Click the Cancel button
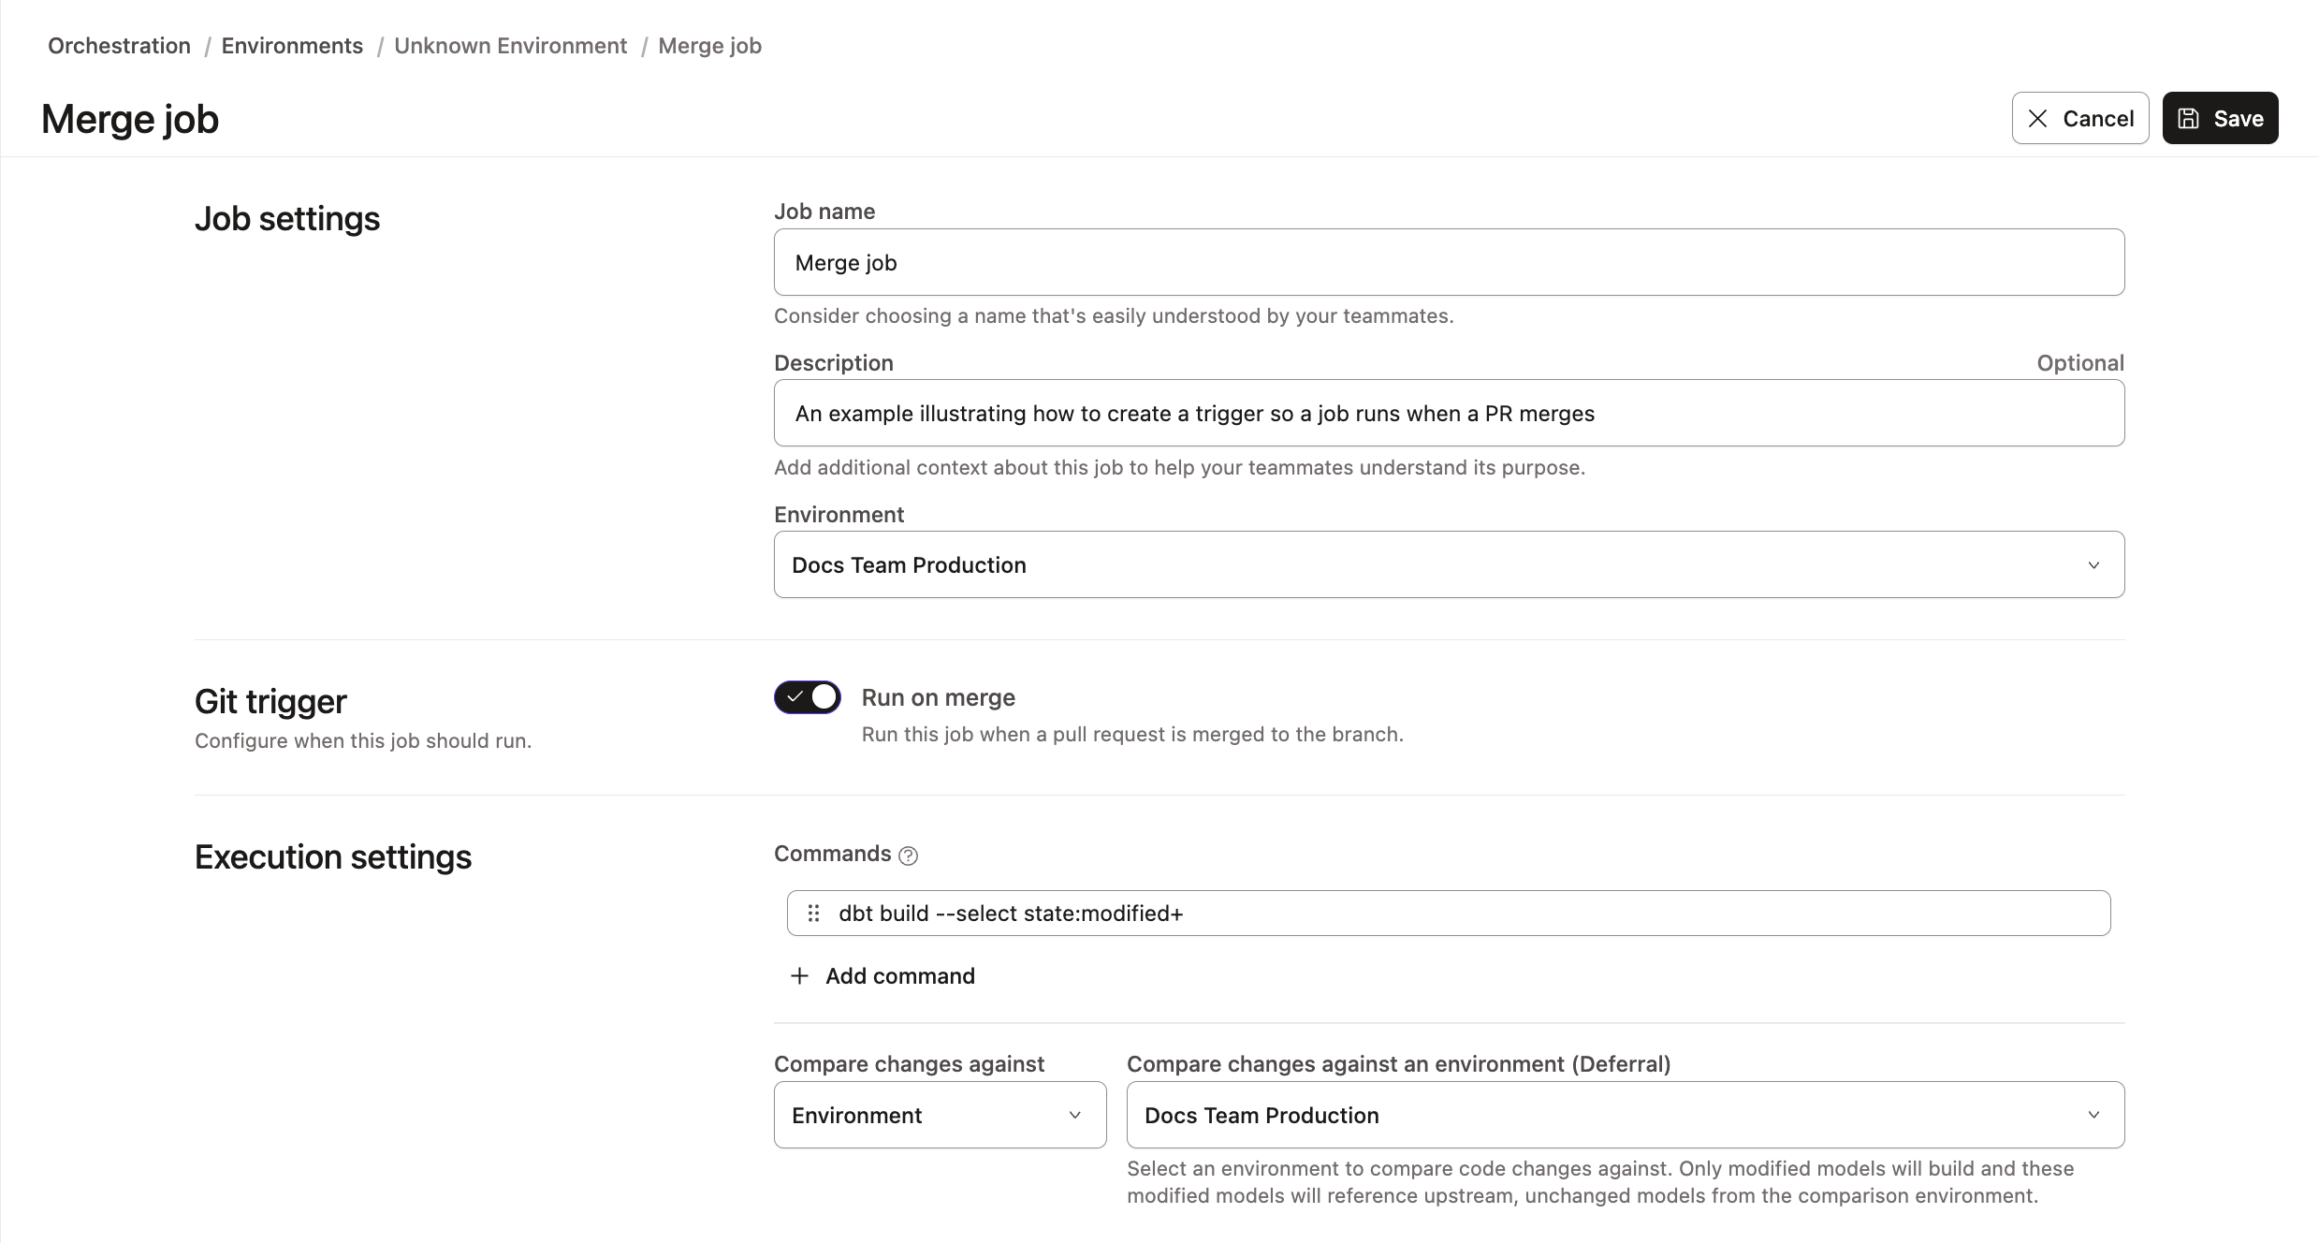2319x1243 pixels. [2079, 118]
